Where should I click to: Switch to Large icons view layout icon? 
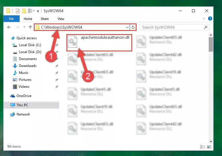(x=209, y=147)
